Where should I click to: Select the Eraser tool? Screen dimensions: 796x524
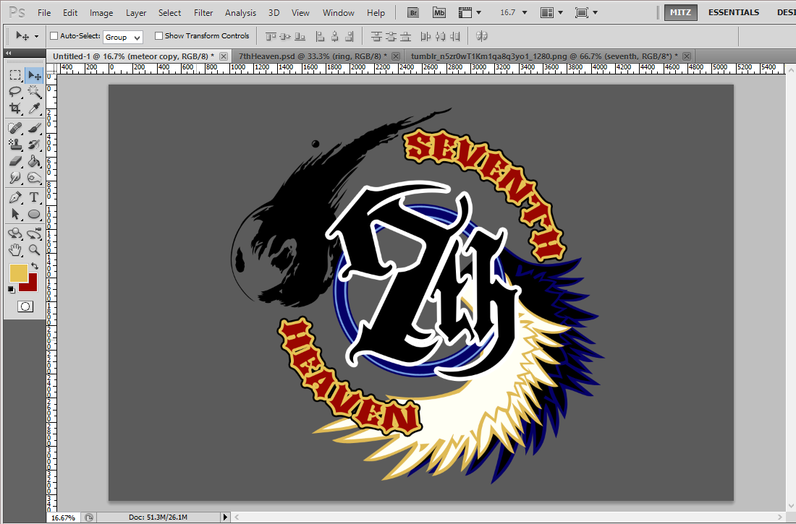click(x=15, y=161)
